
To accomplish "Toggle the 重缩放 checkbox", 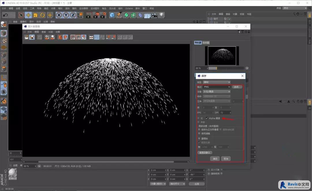I will coord(199,138).
